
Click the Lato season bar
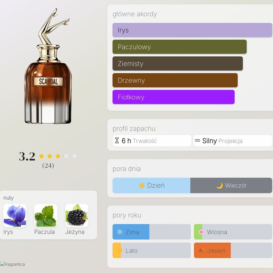tap(152, 250)
